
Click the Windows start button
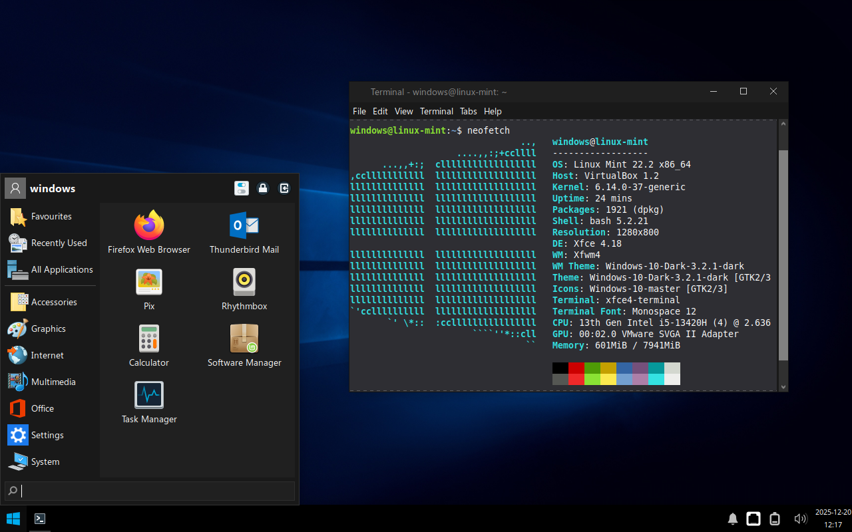pos(13,519)
